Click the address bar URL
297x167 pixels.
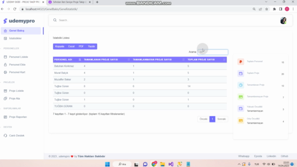pyautogui.click(x=52, y=9)
